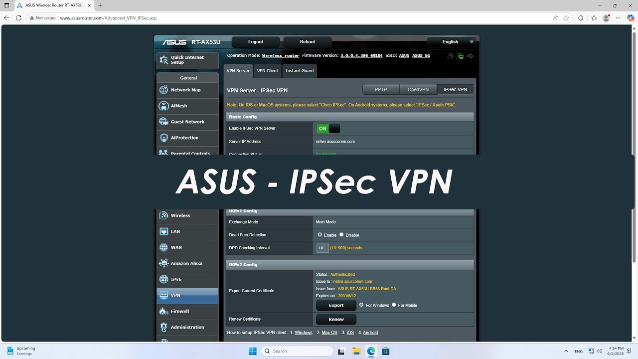Refresh the browser page

[x=18, y=18]
